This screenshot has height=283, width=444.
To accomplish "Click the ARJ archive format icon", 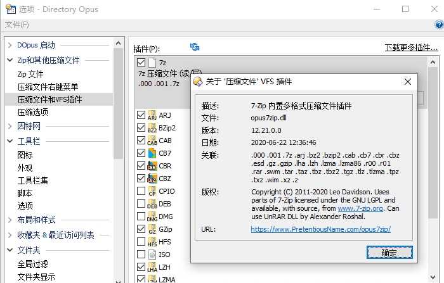I will click(152, 115).
